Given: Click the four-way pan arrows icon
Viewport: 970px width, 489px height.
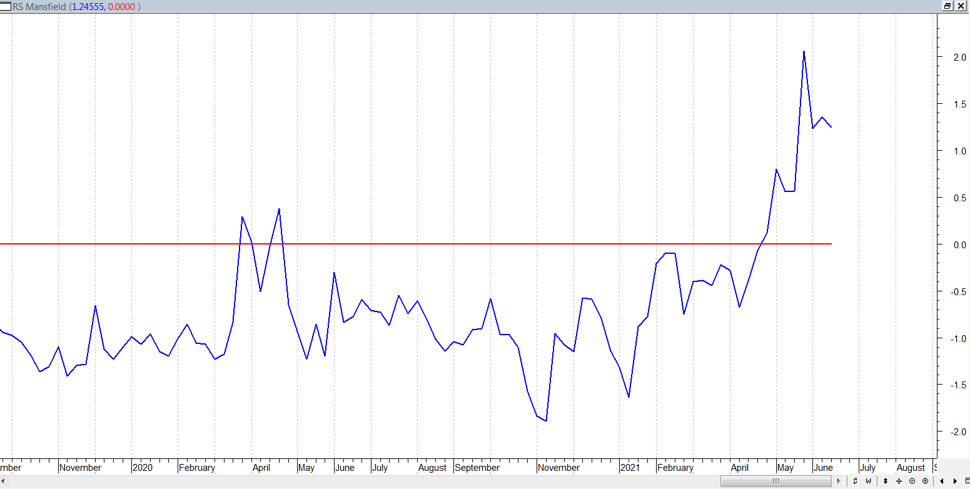Looking at the screenshot, I should (899, 481).
